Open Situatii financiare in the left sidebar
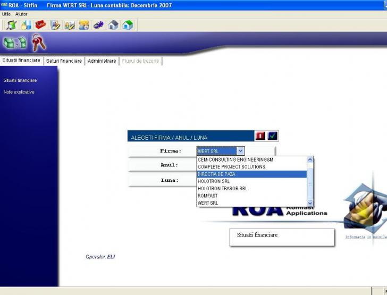 click(x=20, y=80)
